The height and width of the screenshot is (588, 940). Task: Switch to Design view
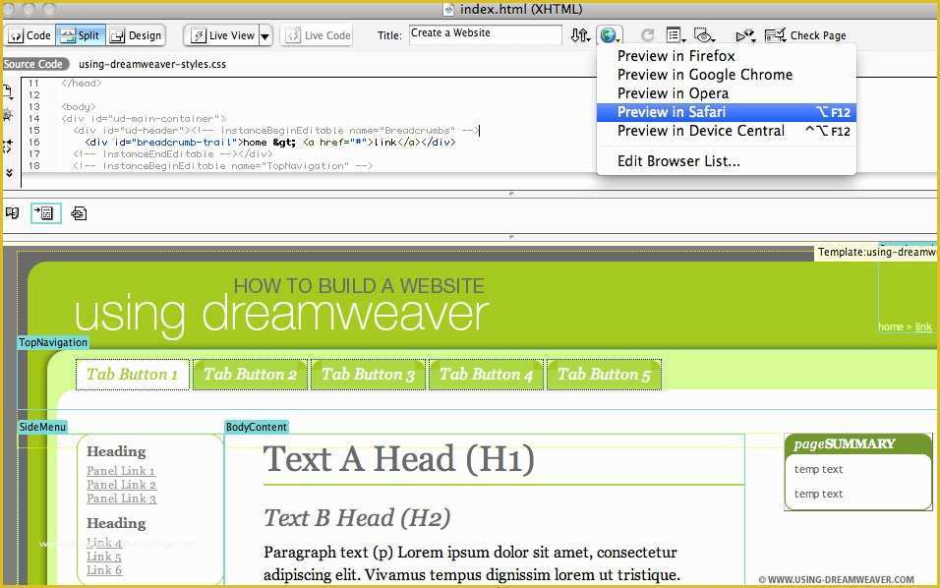coord(136,35)
